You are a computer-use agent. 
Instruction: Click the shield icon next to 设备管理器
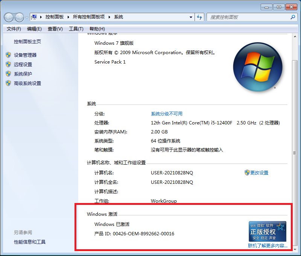8,55
